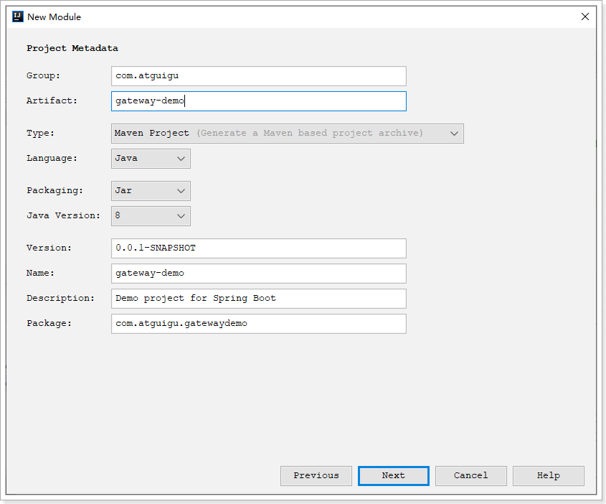Open the Packaging dropdown set to Jar

(x=151, y=191)
